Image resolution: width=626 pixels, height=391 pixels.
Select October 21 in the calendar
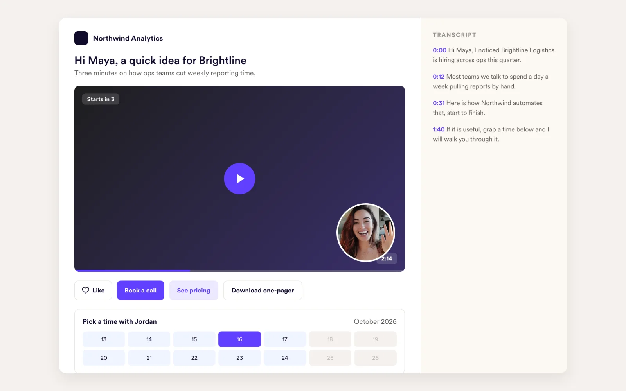click(149, 358)
